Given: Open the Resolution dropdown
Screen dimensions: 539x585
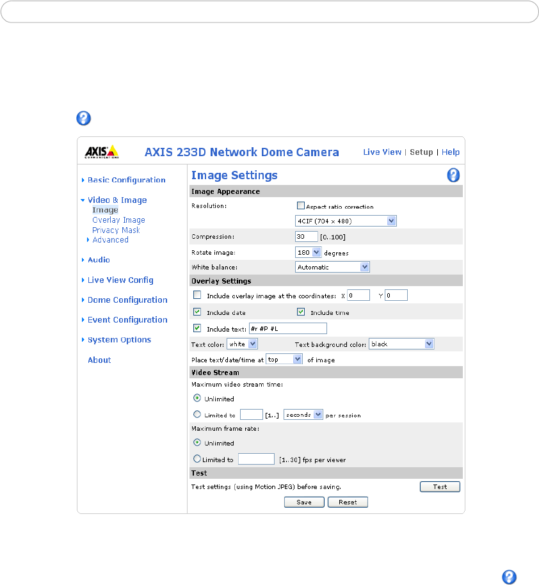Looking at the screenshot, I should coord(346,221).
